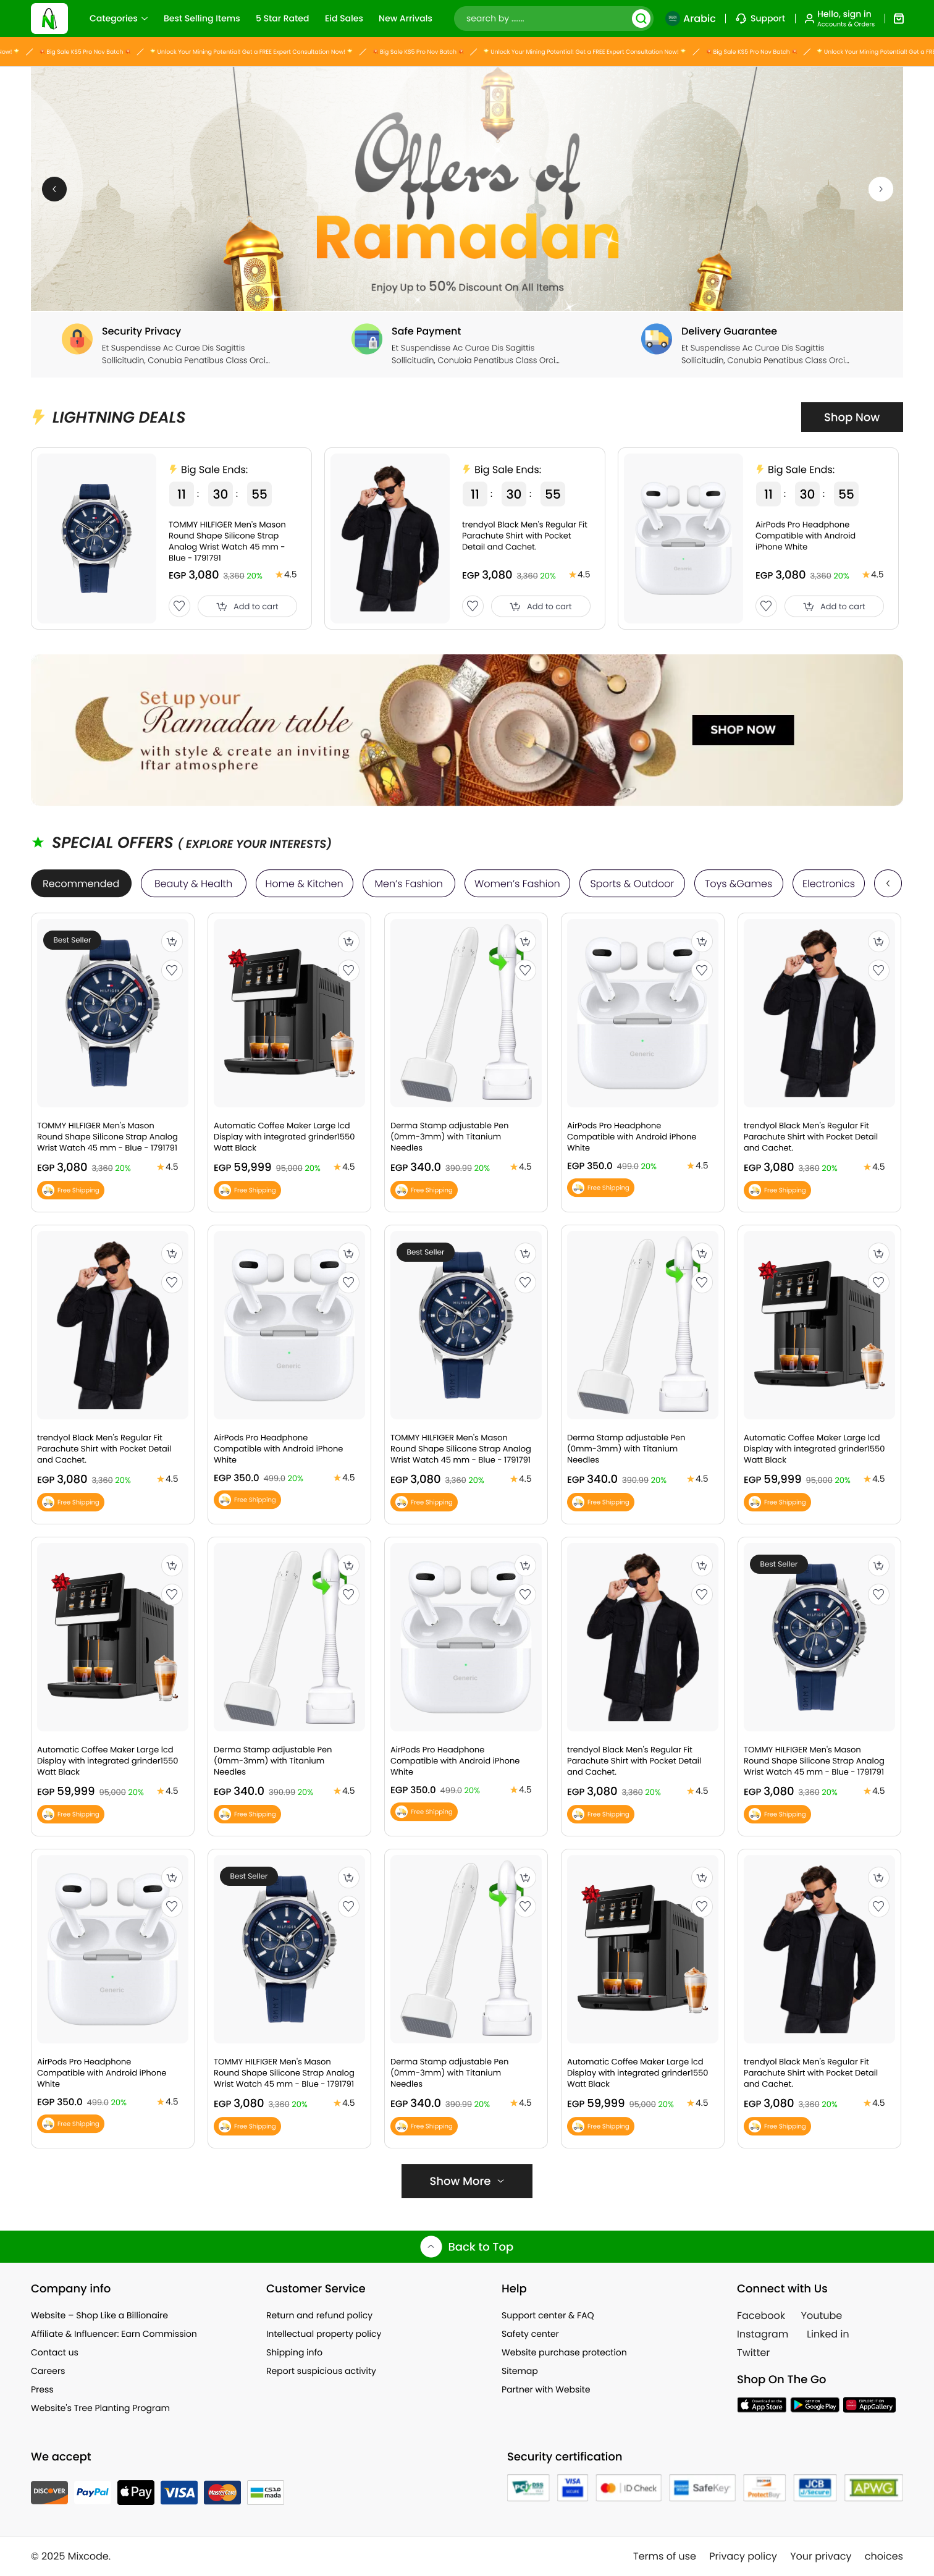Select the Electronics category tab

[828, 883]
